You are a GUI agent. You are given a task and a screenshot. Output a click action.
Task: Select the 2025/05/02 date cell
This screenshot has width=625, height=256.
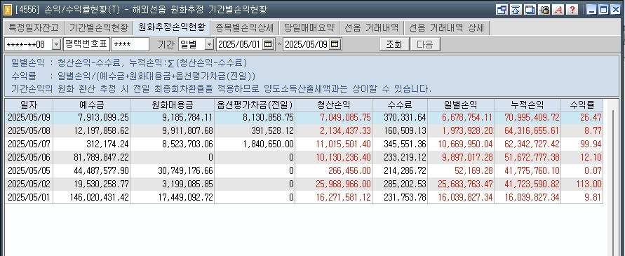29,184
